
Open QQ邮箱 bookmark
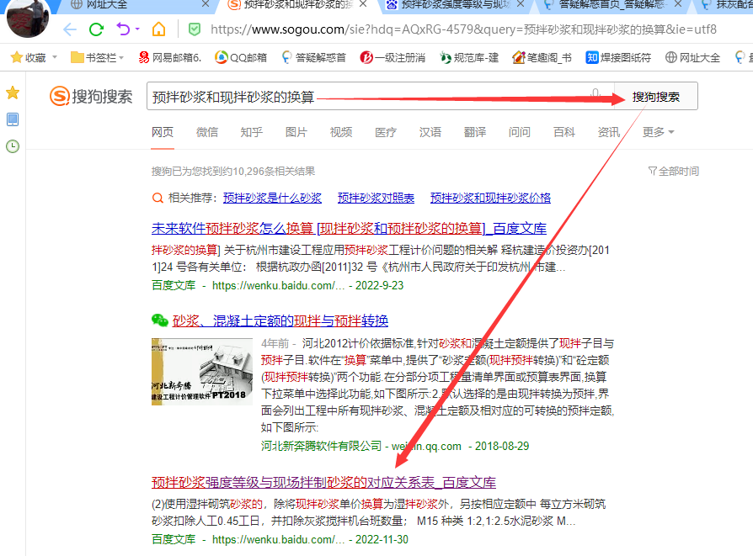coord(241,58)
